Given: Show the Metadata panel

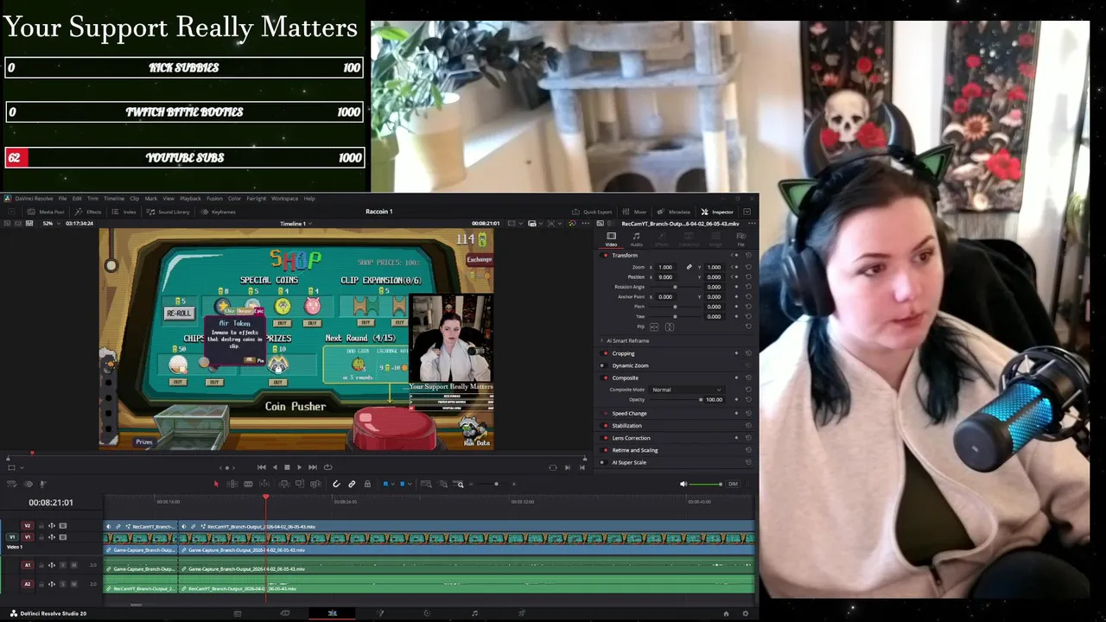Looking at the screenshot, I should pyautogui.click(x=674, y=212).
